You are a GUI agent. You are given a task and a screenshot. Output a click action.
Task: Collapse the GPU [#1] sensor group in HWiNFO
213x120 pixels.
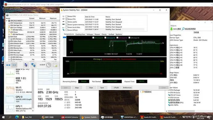click(x=7, y=21)
